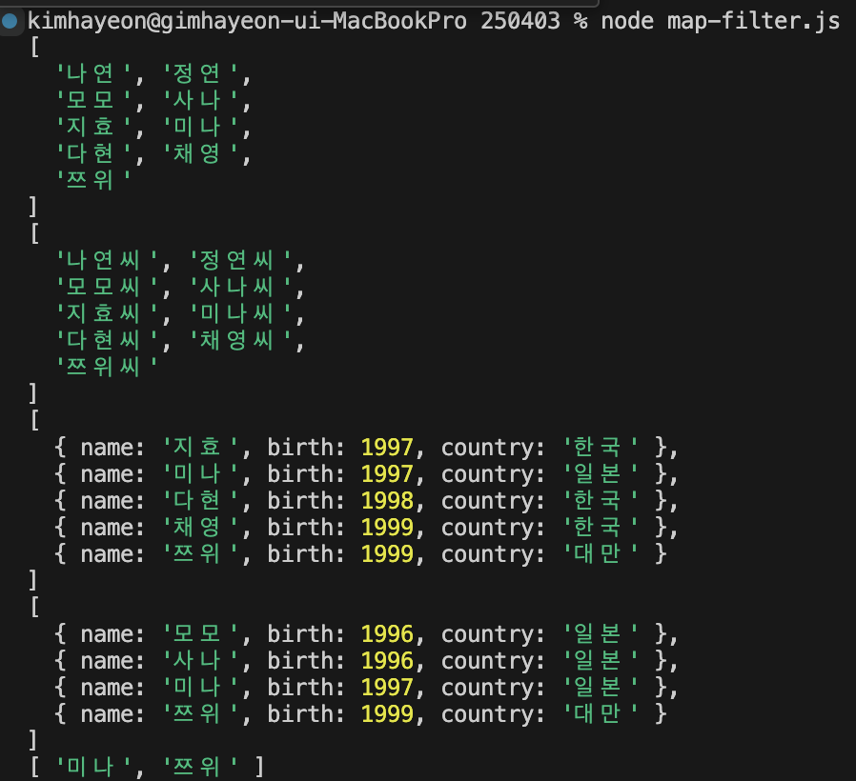This screenshot has height=781, width=856.
Task: Click the string '나연씨'
Action: [108, 260]
